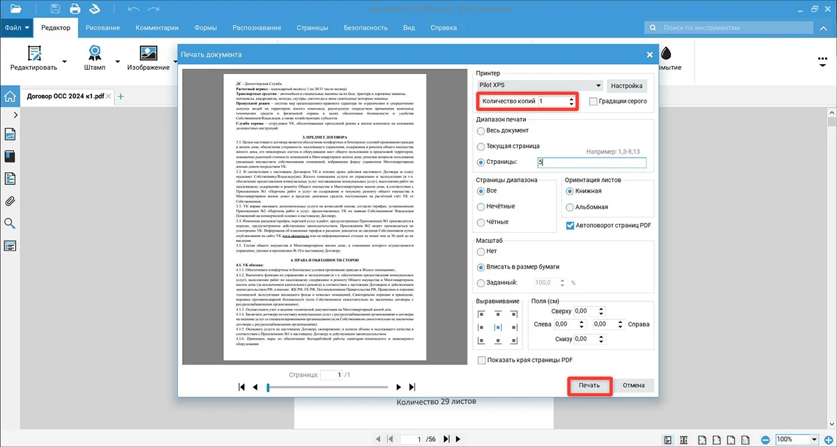Viewport: 837px width, 447px height.
Task: Jump to first preview page
Action: pos(242,387)
